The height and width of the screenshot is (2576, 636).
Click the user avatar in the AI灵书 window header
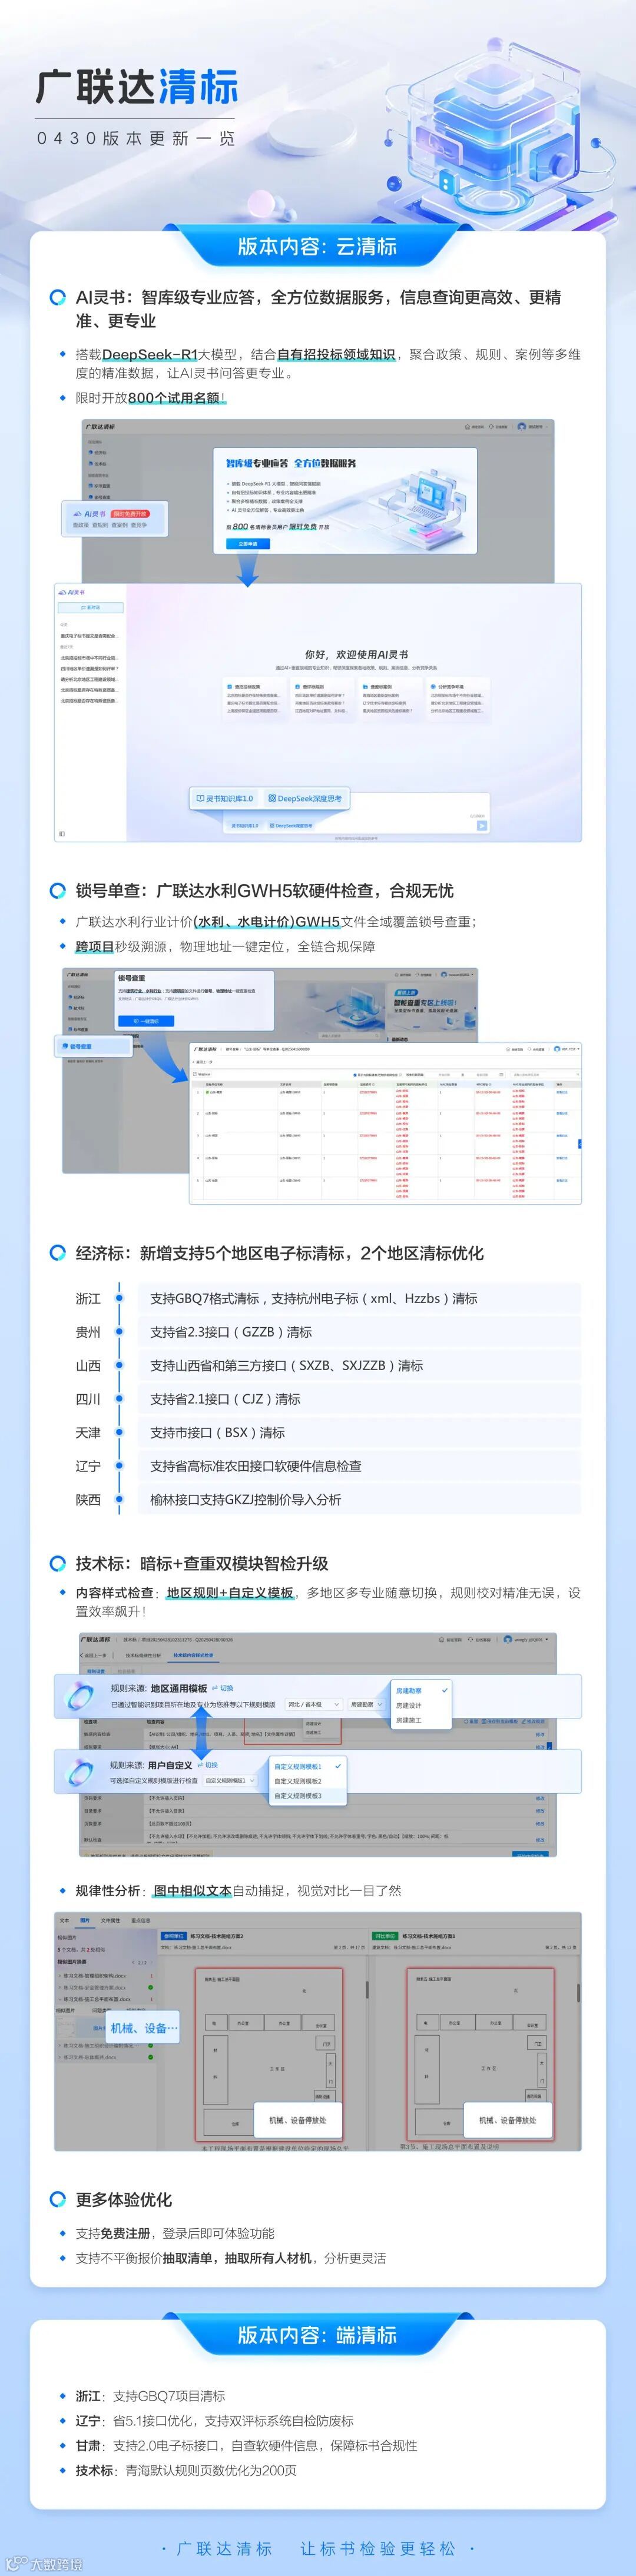click(522, 426)
